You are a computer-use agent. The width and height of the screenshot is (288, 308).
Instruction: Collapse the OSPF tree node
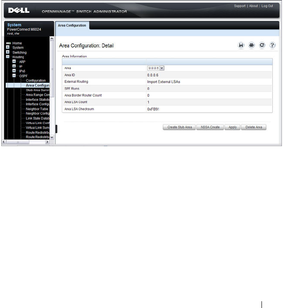tap(14, 76)
